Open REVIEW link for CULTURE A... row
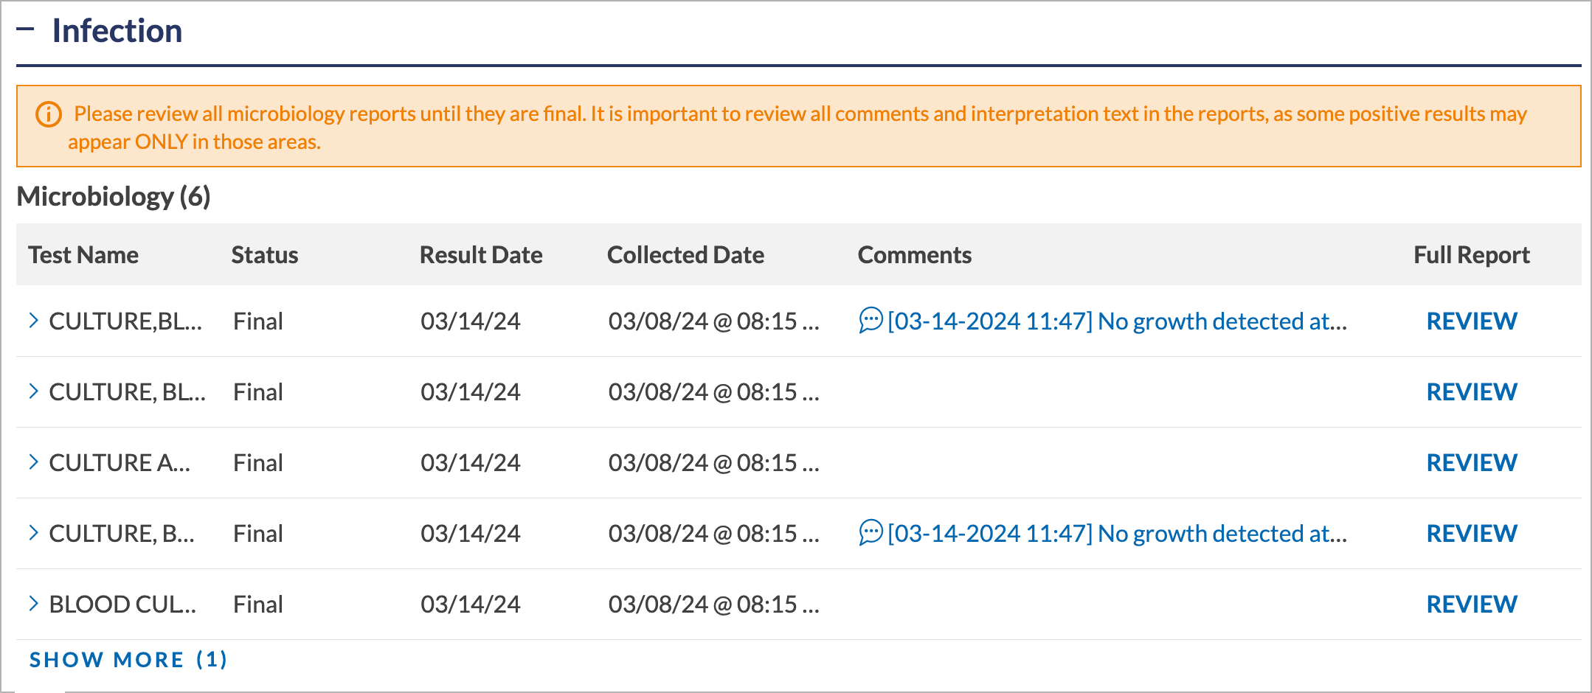Screen dimensions: 1592x693 [x=1472, y=463]
